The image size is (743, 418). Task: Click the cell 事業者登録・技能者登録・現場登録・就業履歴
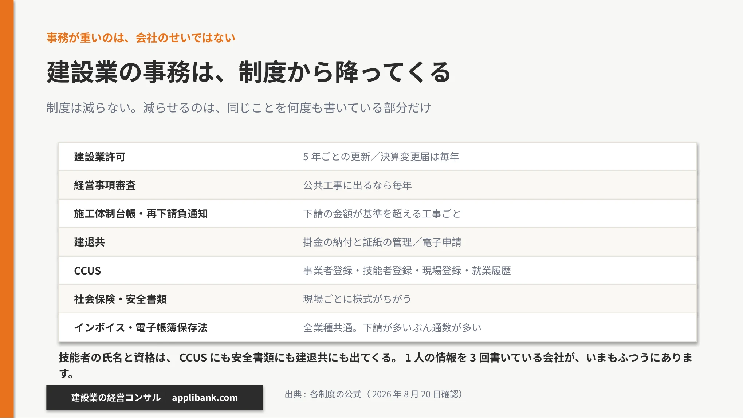[407, 271]
